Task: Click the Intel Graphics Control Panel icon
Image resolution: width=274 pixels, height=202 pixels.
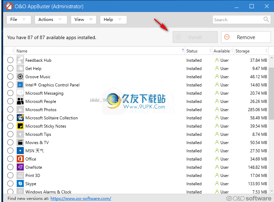Action: click(20, 85)
